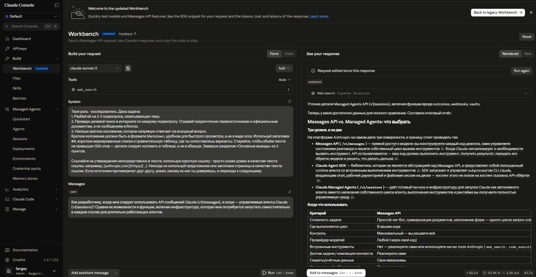Image resolution: width=536 pixels, height=277 pixels.
Task: Open Dashboard from the sidebar
Action: coord(21,39)
